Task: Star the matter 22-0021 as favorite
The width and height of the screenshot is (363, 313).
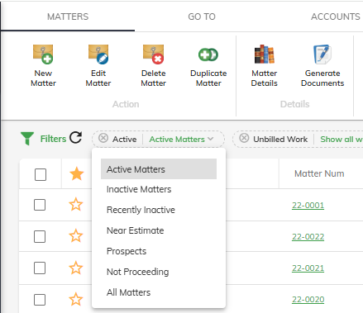Action: pos(76,268)
